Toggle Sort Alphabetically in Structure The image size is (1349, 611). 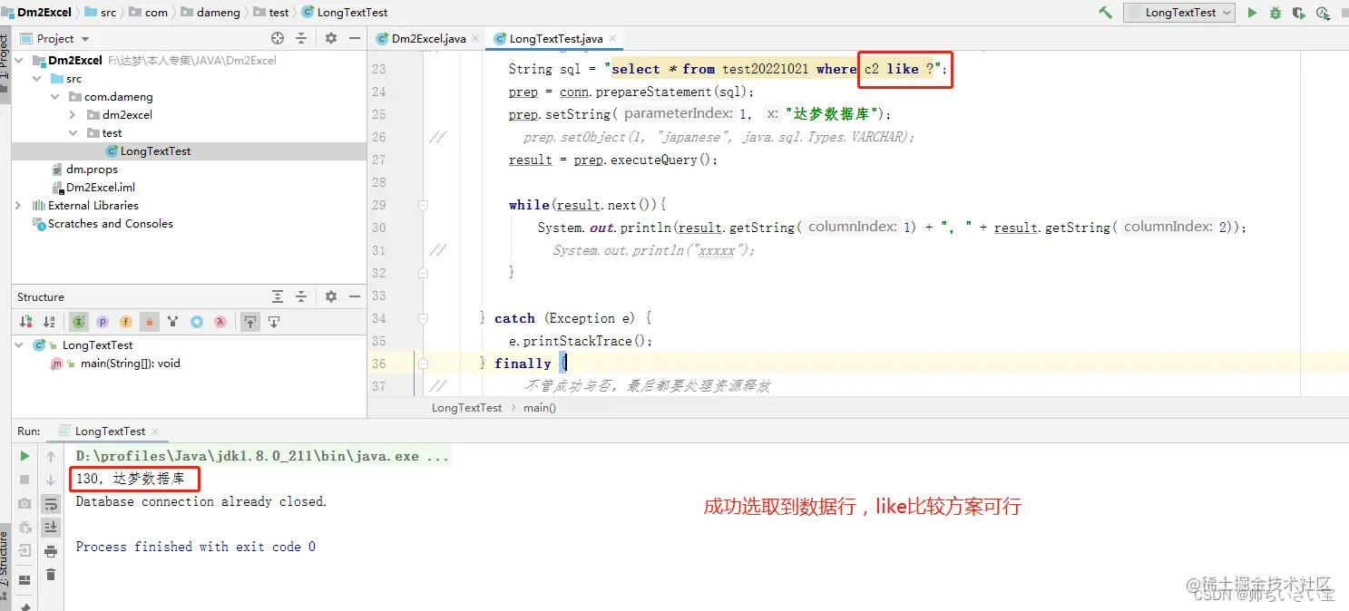49,321
